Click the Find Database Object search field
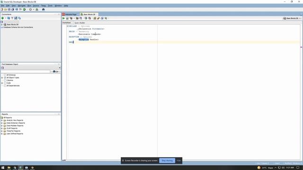This screenshot has height=170, width=303. tap(26, 71)
